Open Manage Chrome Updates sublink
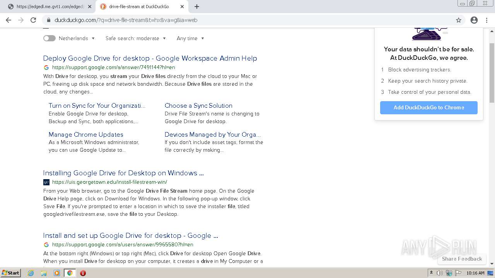495x278 pixels. tap(86, 134)
